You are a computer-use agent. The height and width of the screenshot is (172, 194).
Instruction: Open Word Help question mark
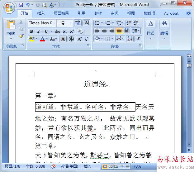[188, 13]
